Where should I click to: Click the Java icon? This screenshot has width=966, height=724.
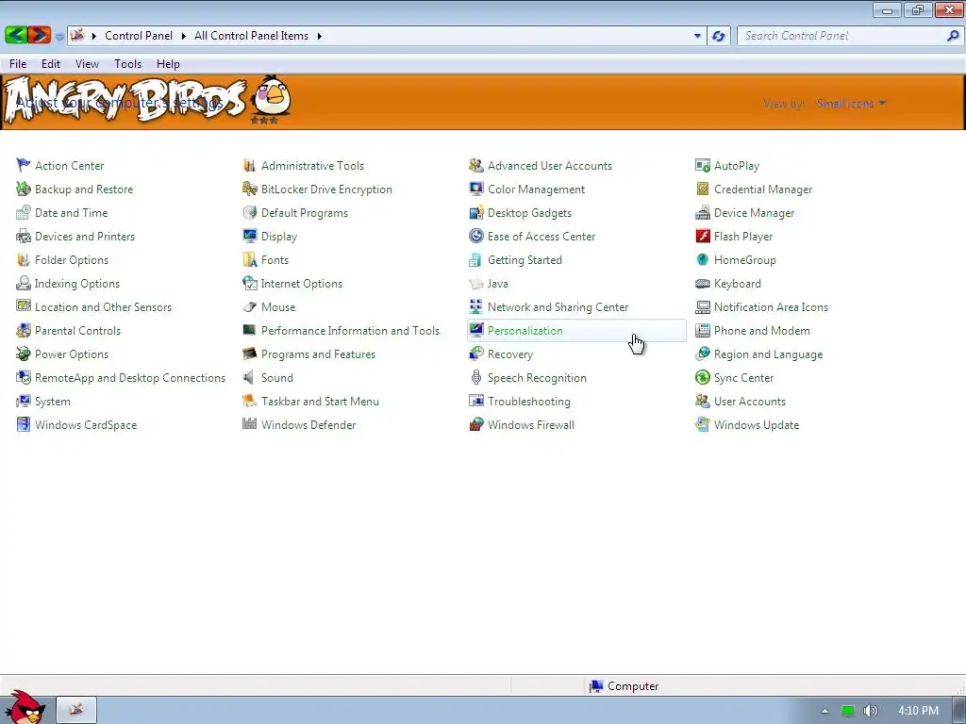(x=476, y=283)
